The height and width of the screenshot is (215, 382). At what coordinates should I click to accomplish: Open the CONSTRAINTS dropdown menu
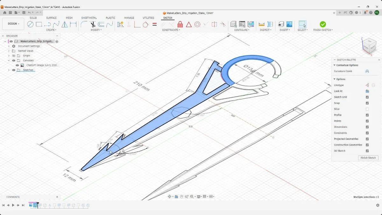pos(171,30)
